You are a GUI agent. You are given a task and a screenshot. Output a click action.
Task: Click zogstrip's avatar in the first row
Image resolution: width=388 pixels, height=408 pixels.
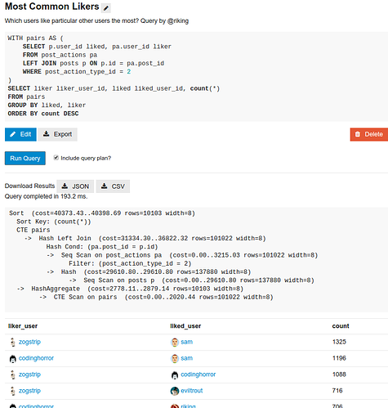[x=13, y=343]
